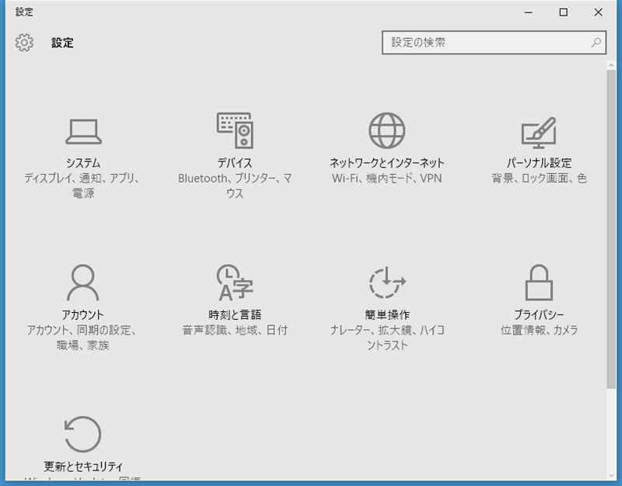Click the 設定 title bar label

(x=22, y=12)
